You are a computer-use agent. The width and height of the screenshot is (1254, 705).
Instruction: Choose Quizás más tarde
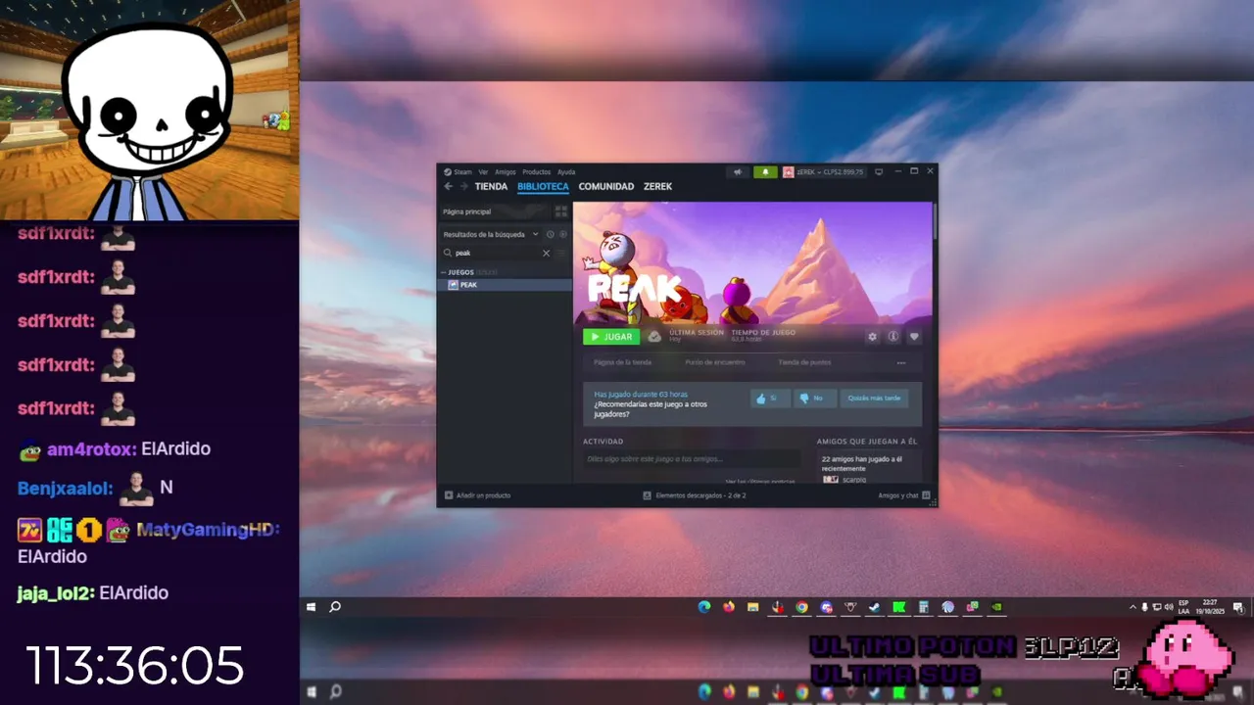click(874, 398)
